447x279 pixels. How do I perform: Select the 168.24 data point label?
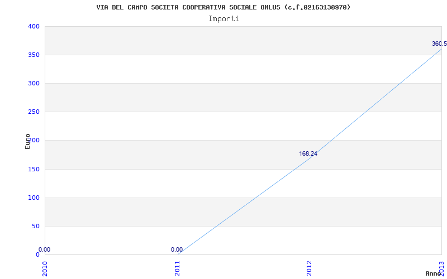(308, 154)
